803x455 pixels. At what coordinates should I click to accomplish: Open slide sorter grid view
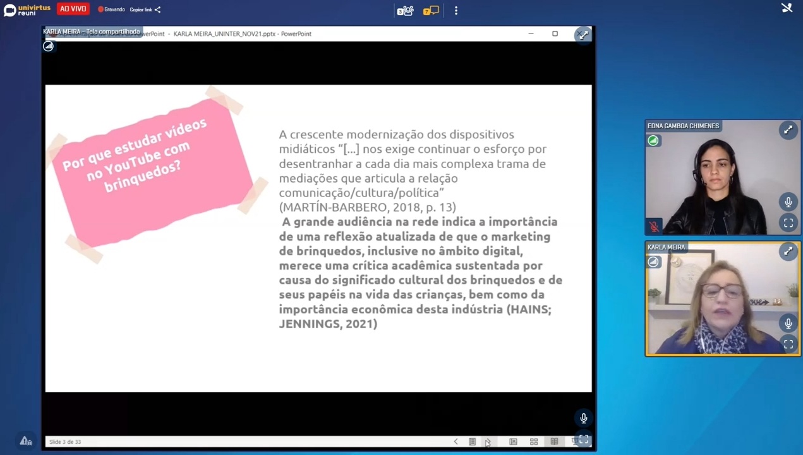pyautogui.click(x=534, y=442)
